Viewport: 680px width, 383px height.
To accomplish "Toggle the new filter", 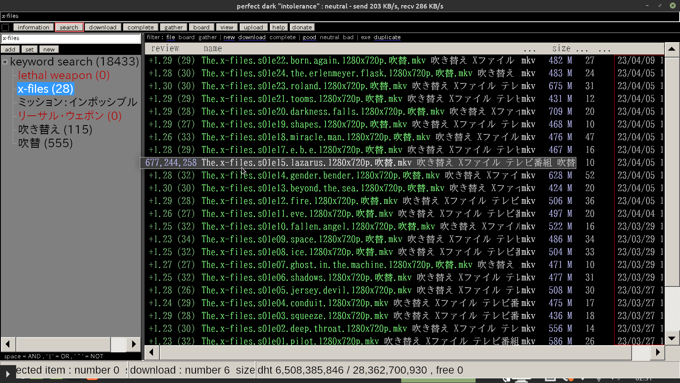I will coord(229,37).
